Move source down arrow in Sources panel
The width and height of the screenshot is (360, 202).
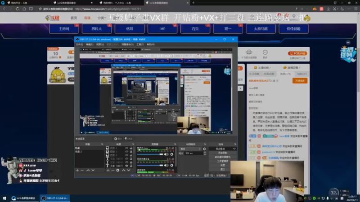(129, 170)
